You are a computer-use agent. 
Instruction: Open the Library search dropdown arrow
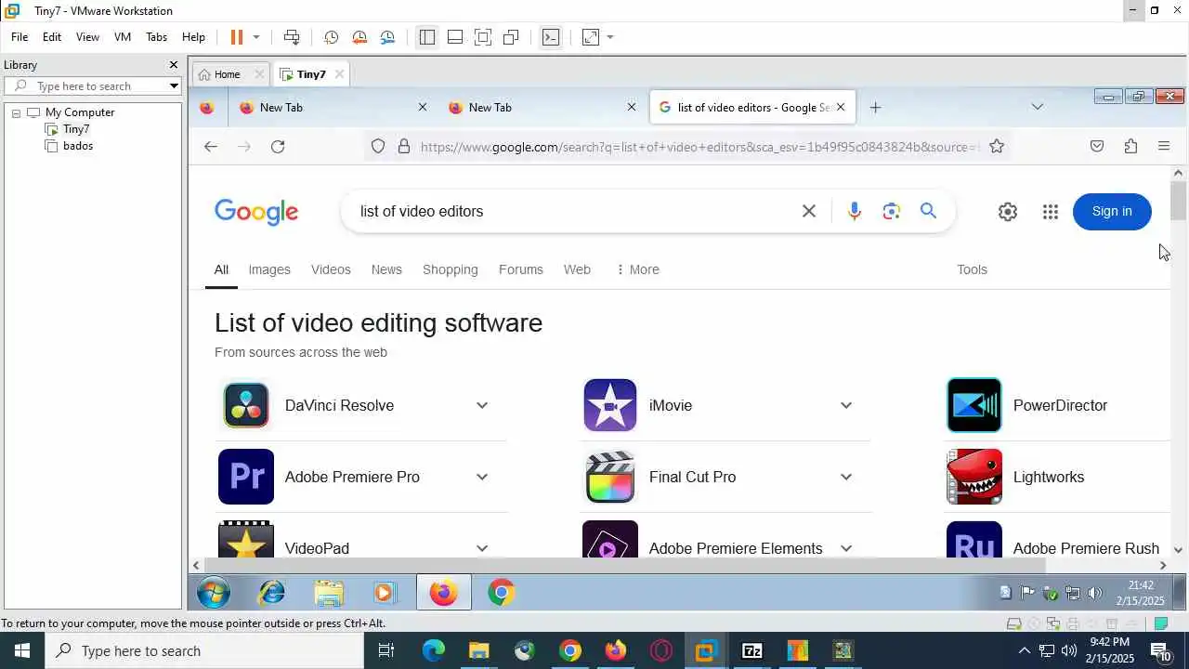pos(174,86)
